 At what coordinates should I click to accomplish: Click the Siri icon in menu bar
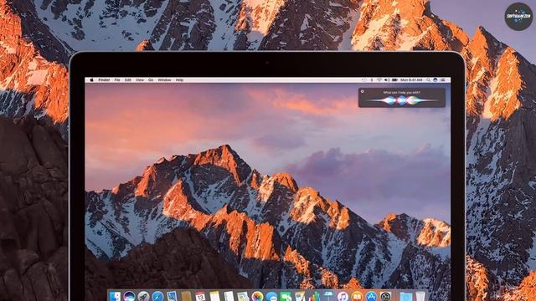coord(435,80)
